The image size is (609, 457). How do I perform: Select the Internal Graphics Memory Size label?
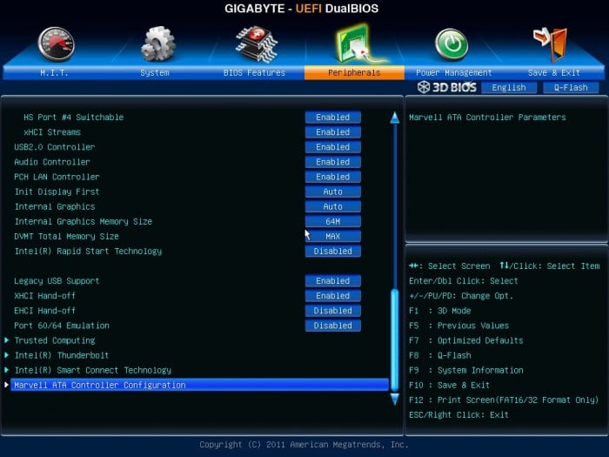coord(84,221)
